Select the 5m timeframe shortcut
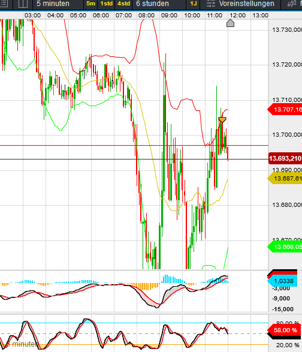This screenshot has height=352, width=302. [x=90, y=4]
